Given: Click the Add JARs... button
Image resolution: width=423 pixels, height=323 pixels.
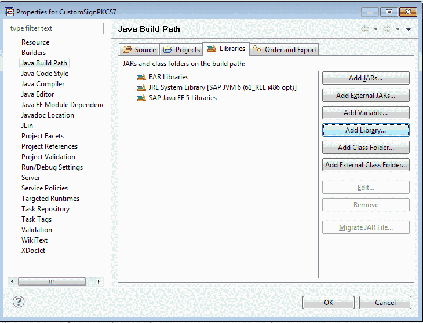Looking at the screenshot, I should tap(366, 78).
